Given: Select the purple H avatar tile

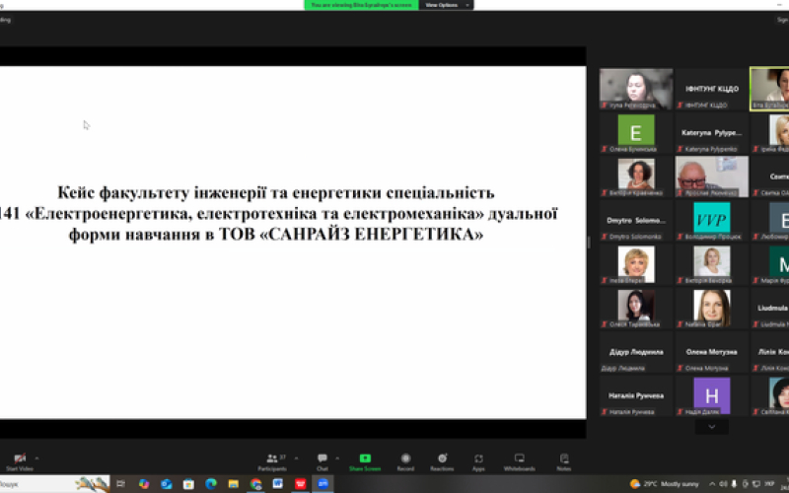Looking at the screenshot, I should coord(711,395).
